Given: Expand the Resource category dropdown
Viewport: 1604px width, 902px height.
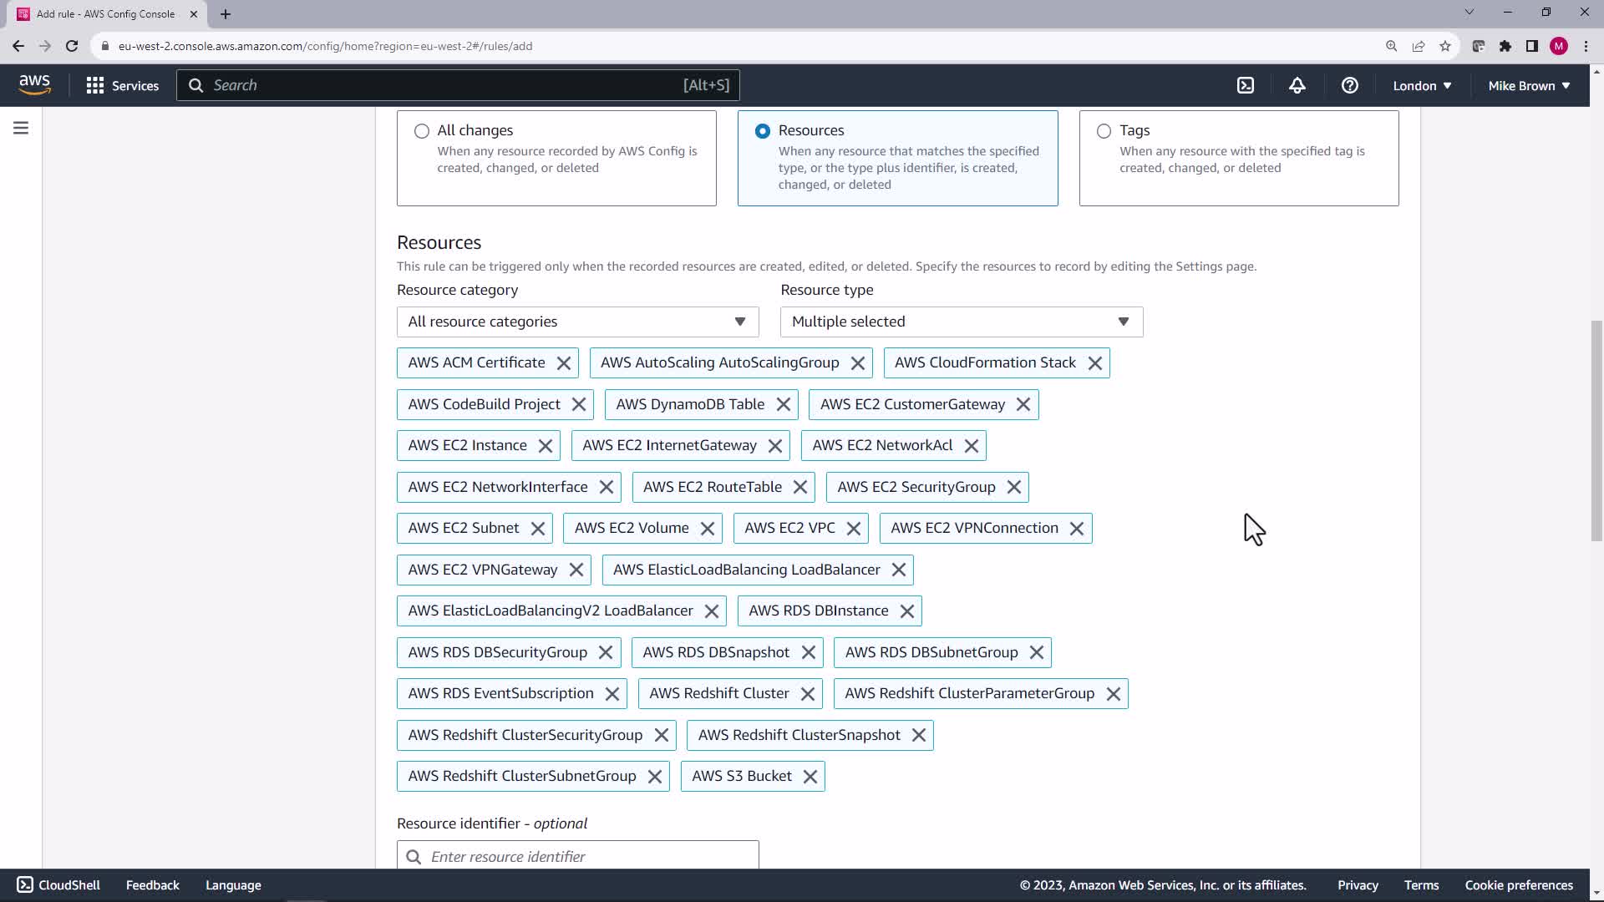Looking at the screenshot, I should (x=577, y=322).
